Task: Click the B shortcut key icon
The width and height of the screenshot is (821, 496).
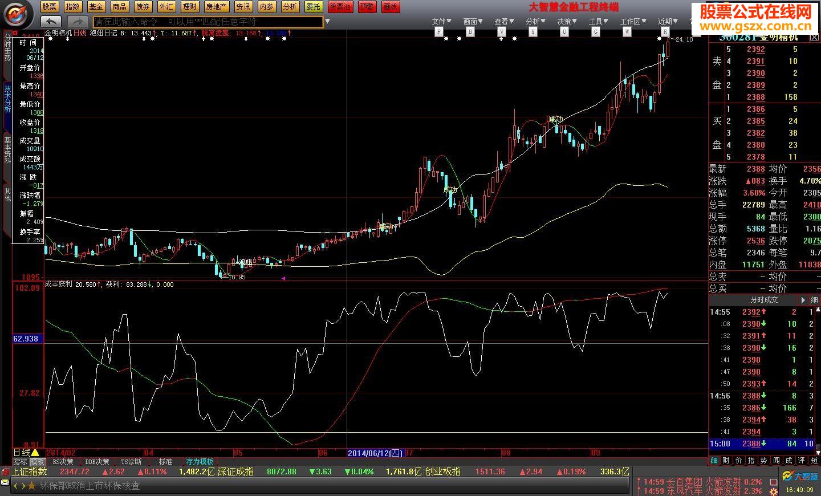Action: click(470, 32)
